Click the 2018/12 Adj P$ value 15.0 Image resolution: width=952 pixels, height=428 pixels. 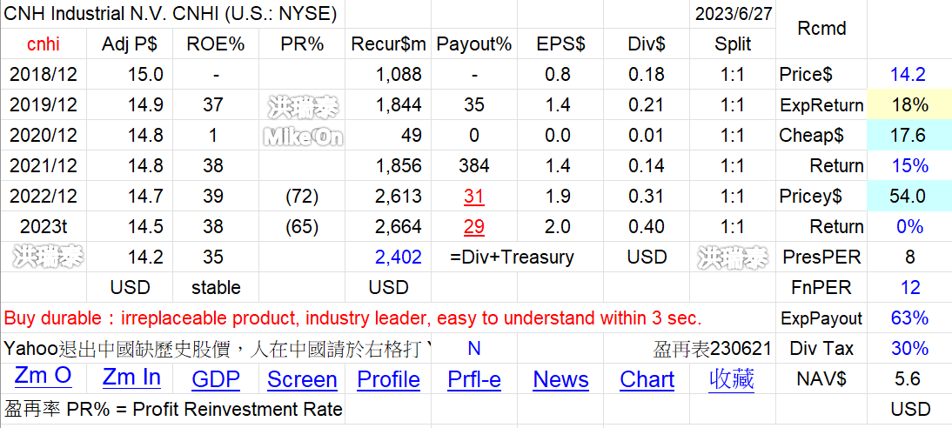pyautogui.click(x=145, y=74)
